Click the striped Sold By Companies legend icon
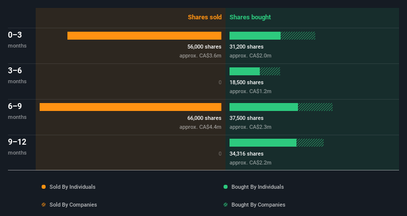The image size is (407, 216). point(44,205)
